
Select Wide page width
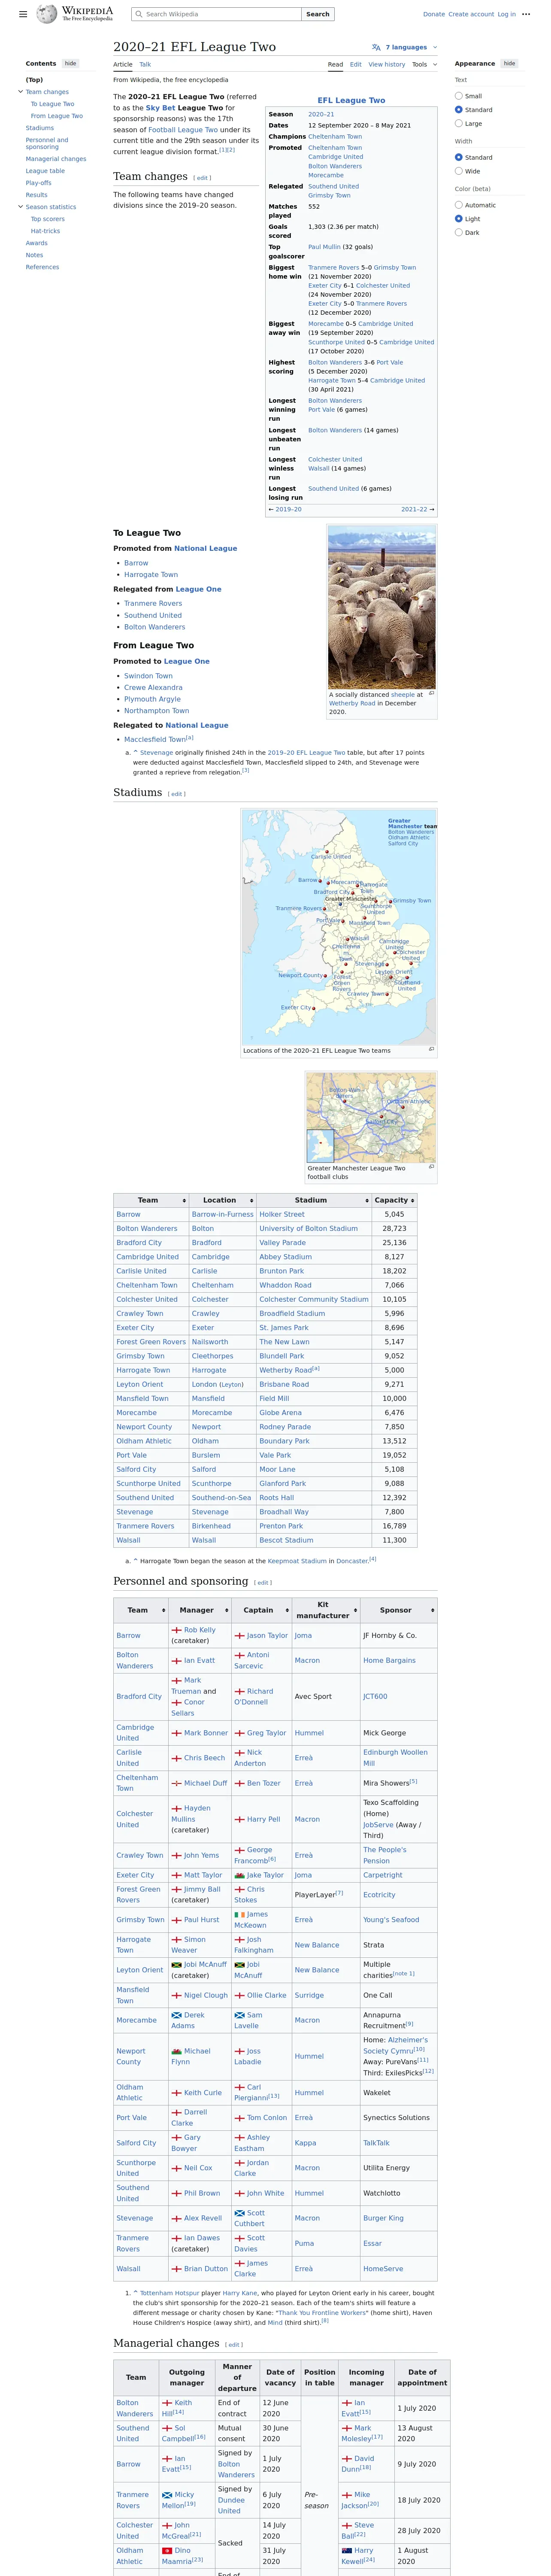459,171
